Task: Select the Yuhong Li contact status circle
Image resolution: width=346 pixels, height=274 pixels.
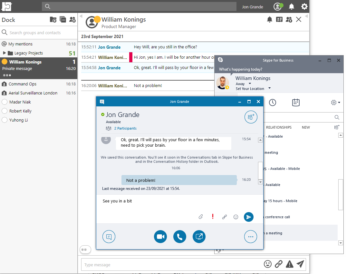Action: click(5, 120)
